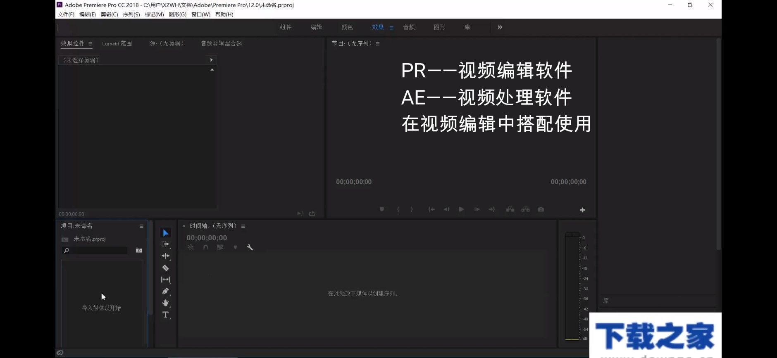
Task: Add a marker in the timeline panel
Action: pyautogui.click(x=235, y=247)
